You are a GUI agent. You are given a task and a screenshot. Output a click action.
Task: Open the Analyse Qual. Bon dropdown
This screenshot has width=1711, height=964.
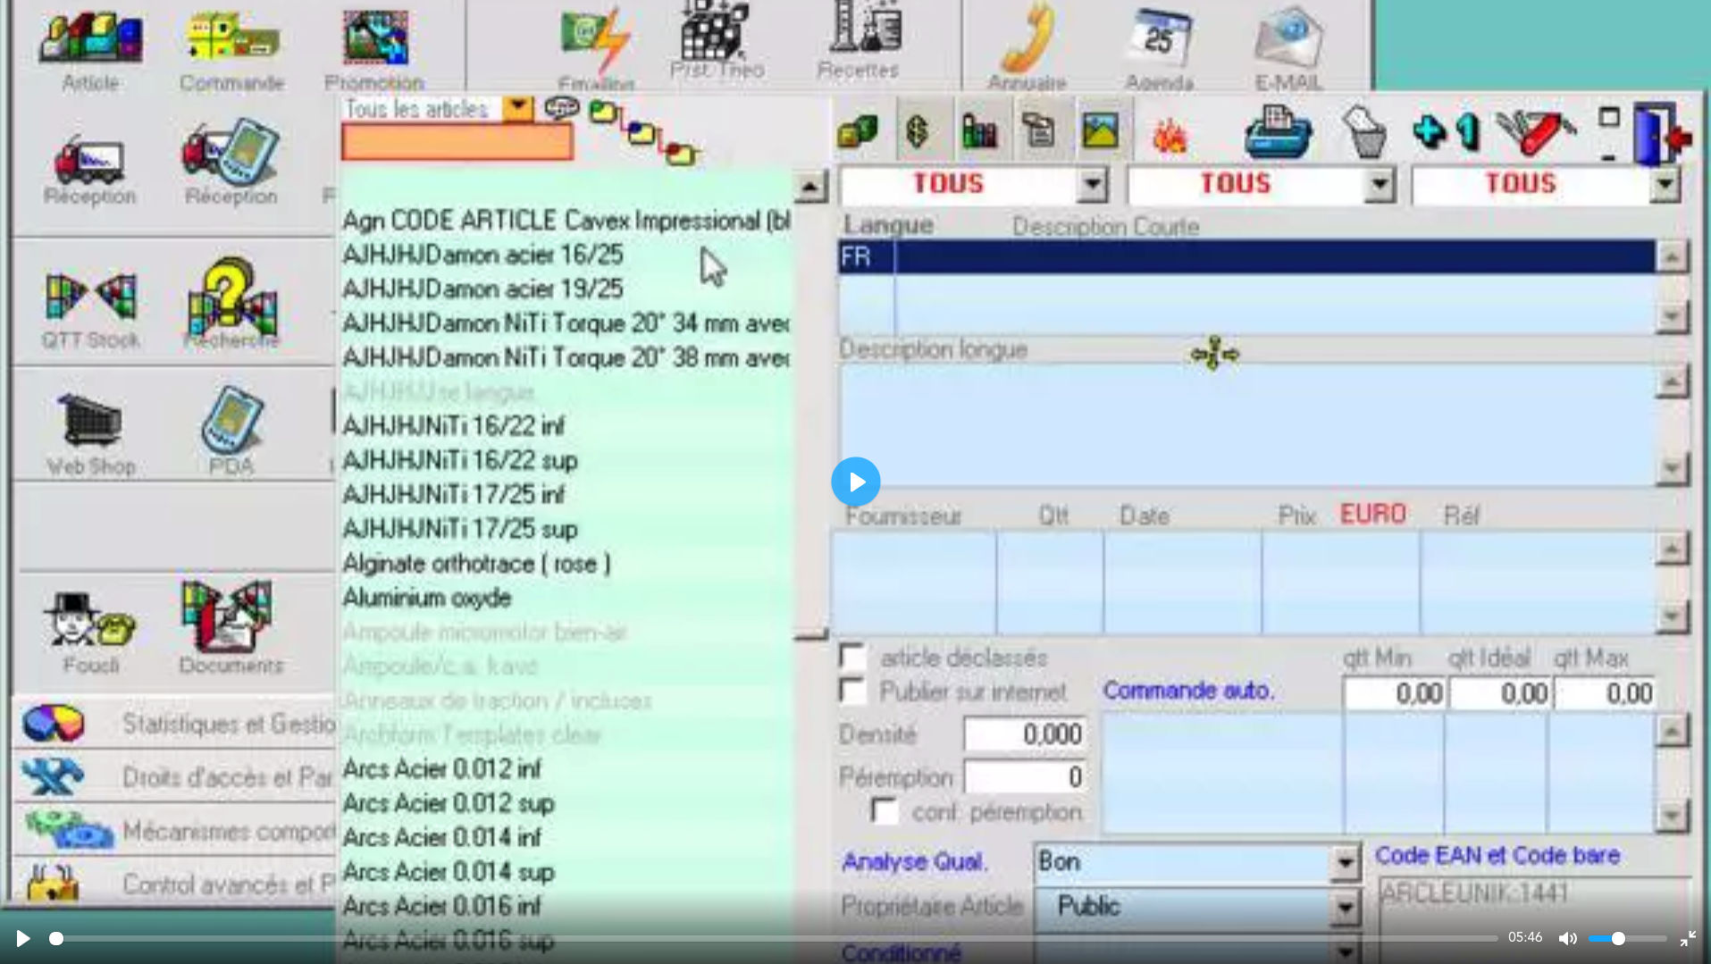tap(1345, 863)
